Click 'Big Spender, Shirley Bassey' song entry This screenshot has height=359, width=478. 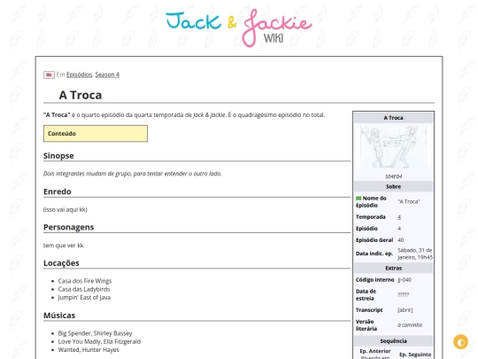pyautogui.click(x=95, y=333)
